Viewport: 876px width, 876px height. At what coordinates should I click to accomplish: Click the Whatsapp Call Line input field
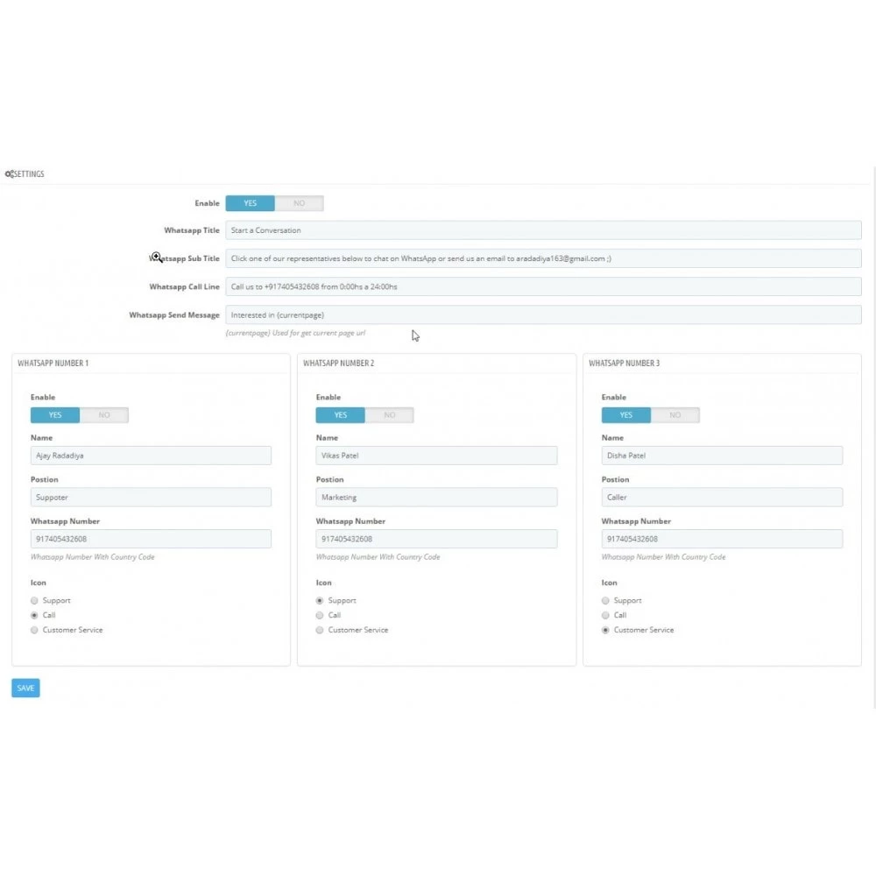(x=543, y=286)
